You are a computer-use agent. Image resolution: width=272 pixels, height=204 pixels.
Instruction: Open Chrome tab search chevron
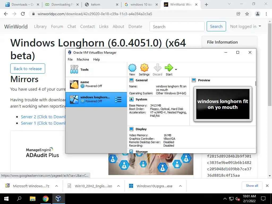click(229, 4)
